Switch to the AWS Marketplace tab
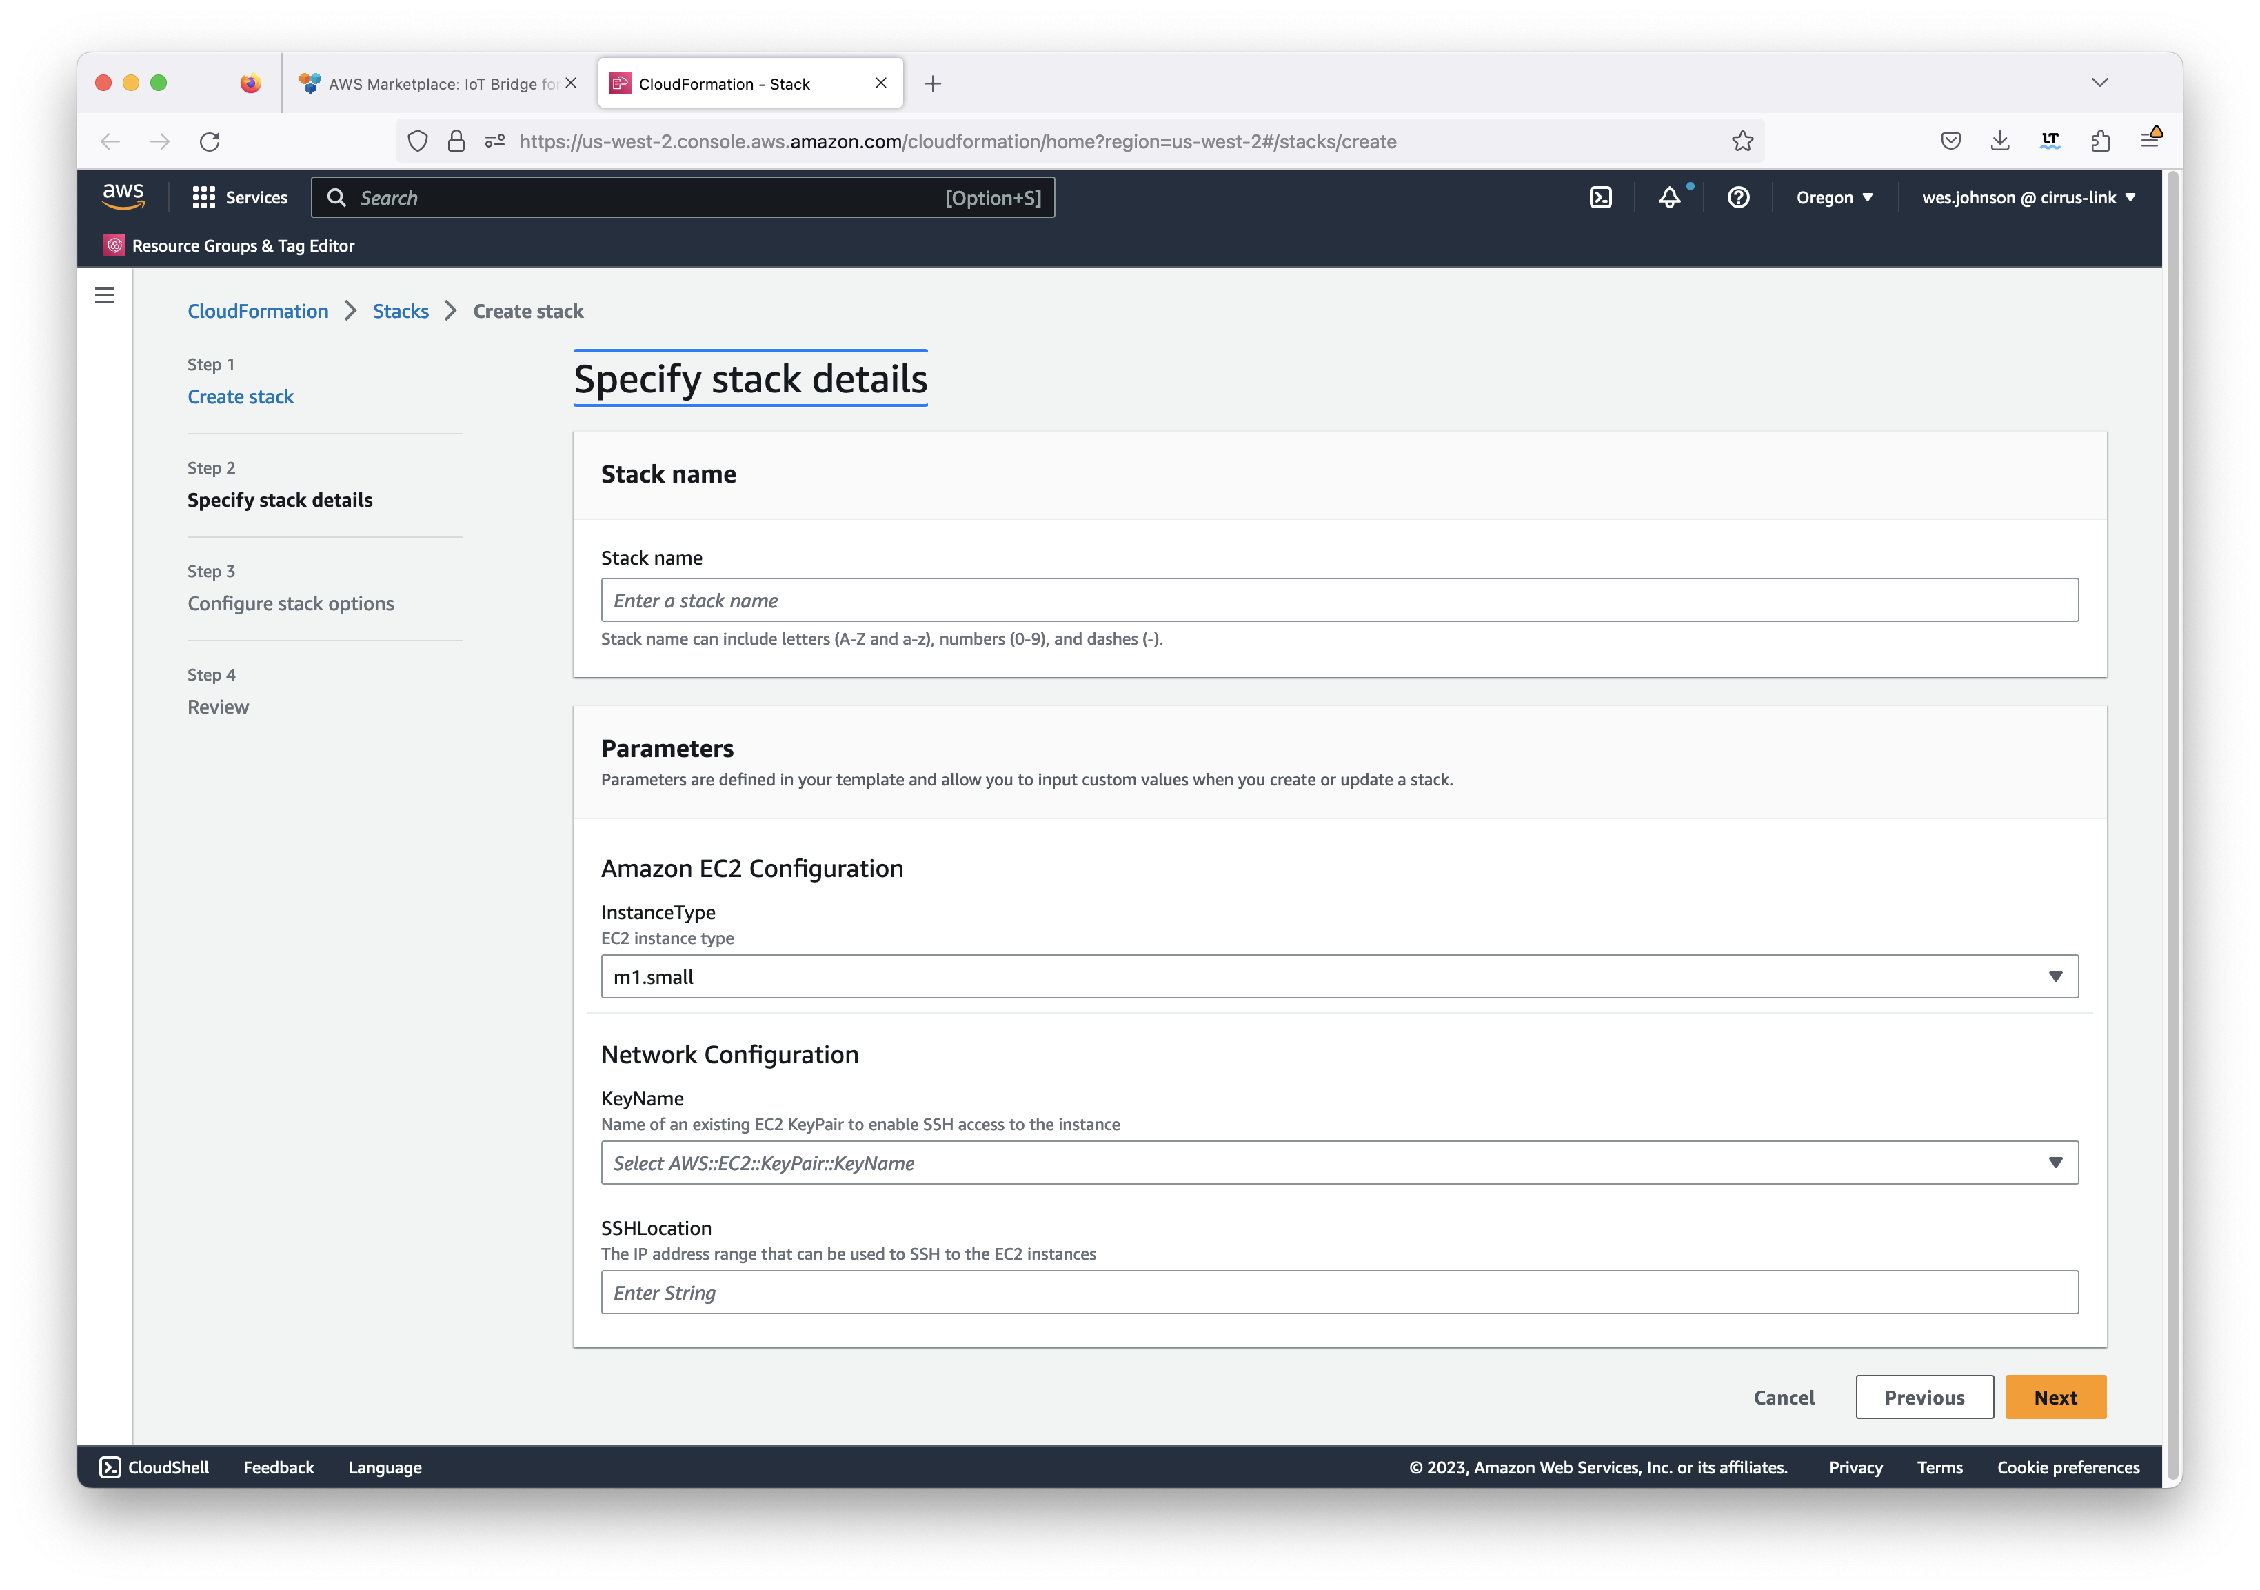 coord(440,83)
